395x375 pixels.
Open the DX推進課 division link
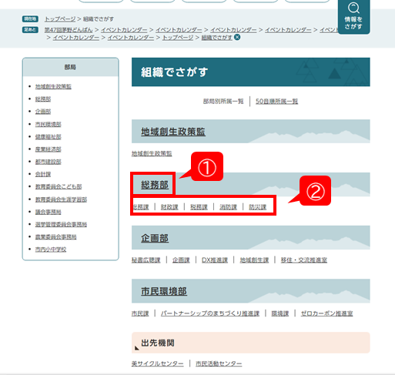215,260
